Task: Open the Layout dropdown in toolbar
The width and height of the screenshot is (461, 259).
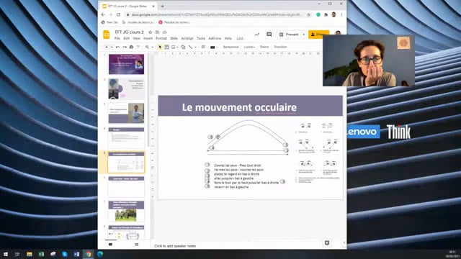Action: (x=249, y=47)
